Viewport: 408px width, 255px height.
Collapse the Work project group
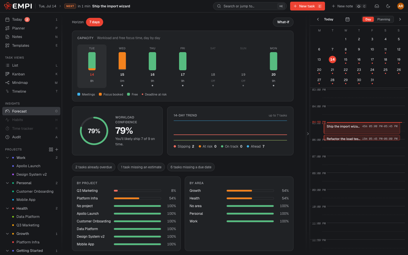click(7, 158)
